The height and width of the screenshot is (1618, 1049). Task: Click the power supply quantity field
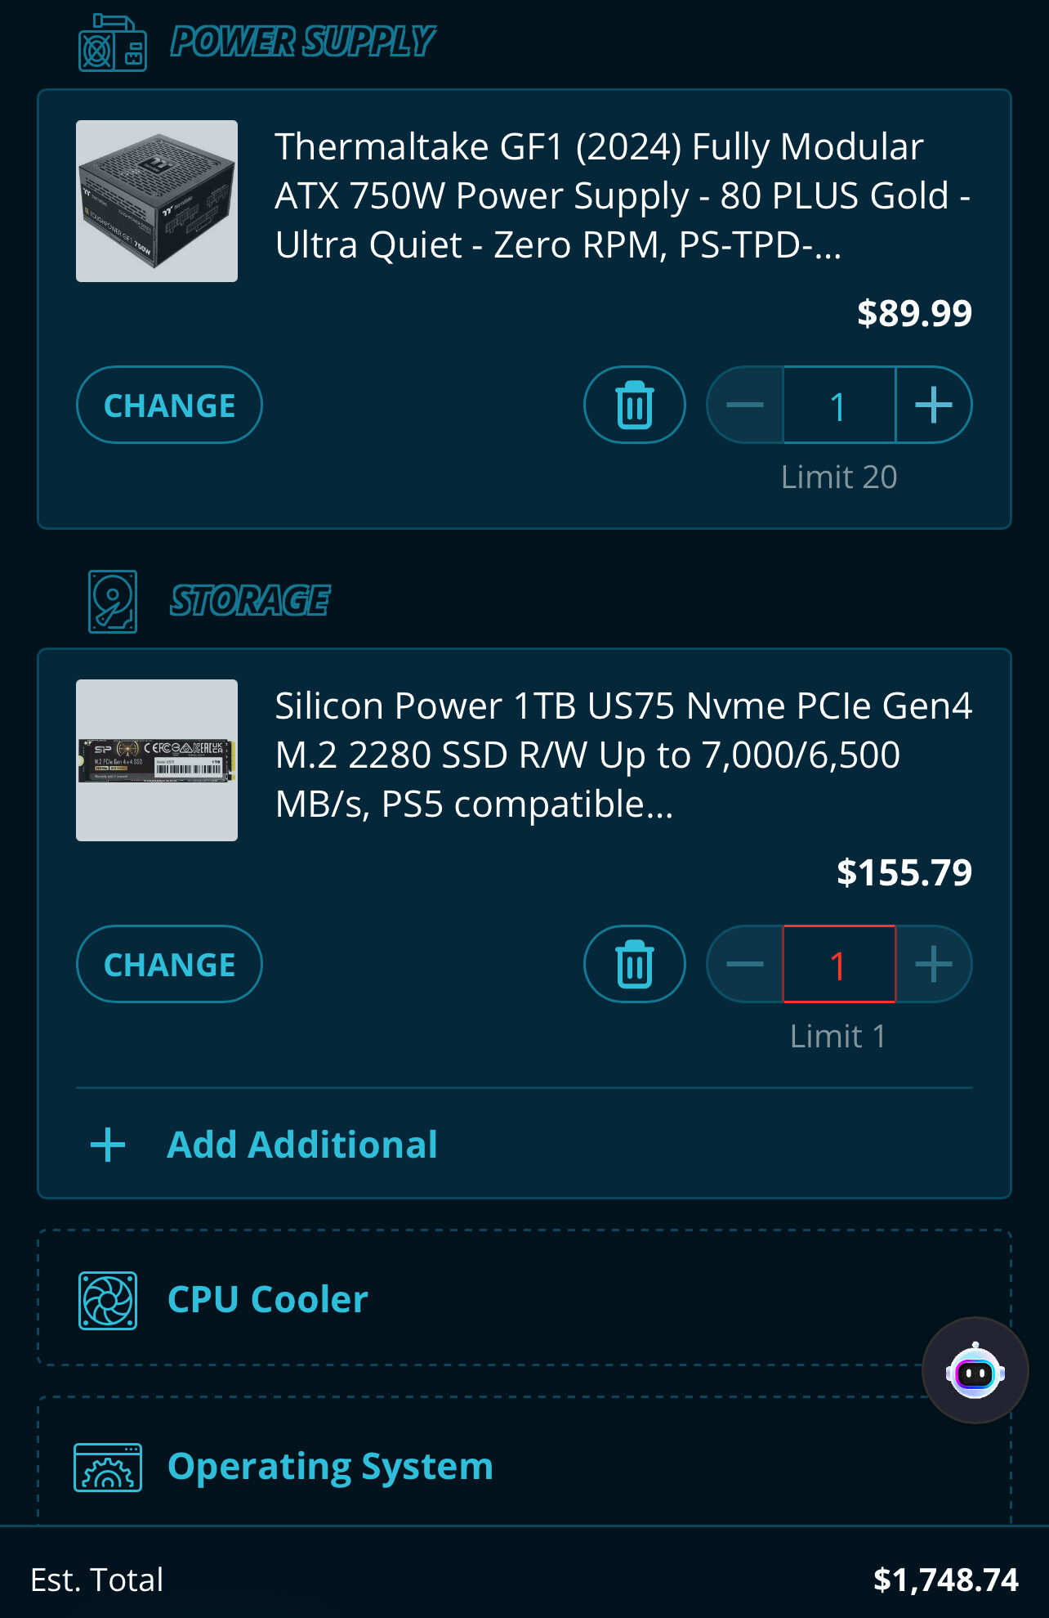click(x=839, y=405)
